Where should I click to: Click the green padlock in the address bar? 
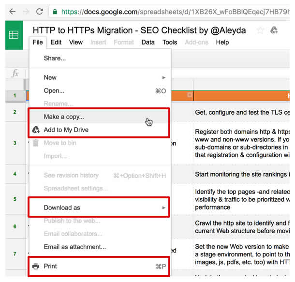click(x=55, y=12)
